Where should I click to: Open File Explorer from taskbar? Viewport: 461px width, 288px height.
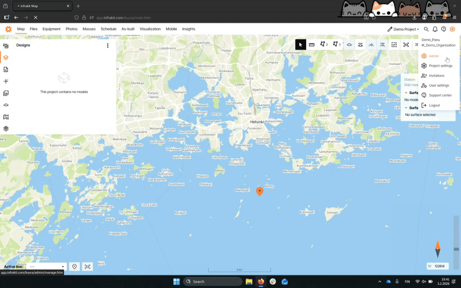click(x=249, y=282)
